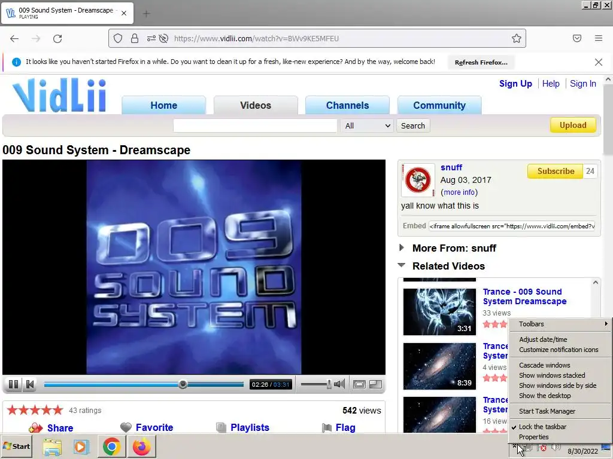The width and height of the screenshot is (613, 459).
Task: Close the 009 Sound System tab
Action: (x=124, y=13)
